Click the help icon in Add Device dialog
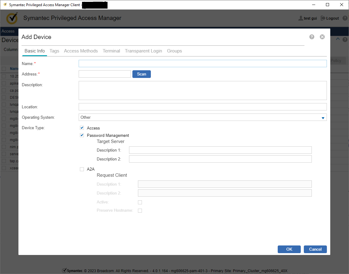This screenshot has width=349, height=274. pyautogui.click(x=312, y=37)
